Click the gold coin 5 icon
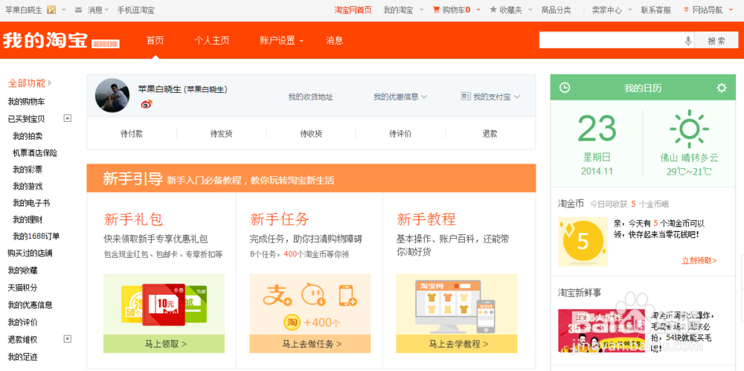This screenshot has width=744, height=371. [583, 242]
